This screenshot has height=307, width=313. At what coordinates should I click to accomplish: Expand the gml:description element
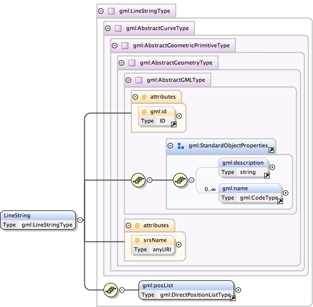pyautogui.click(x=272, y=167)
